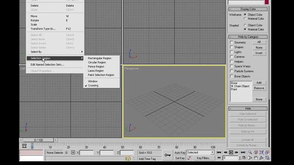
Task: Toggle the Auto Key button
Action: tap(180, 153)
